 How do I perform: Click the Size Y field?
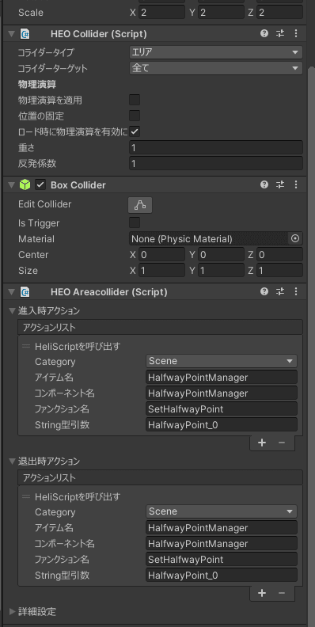(x=221, y=271)
